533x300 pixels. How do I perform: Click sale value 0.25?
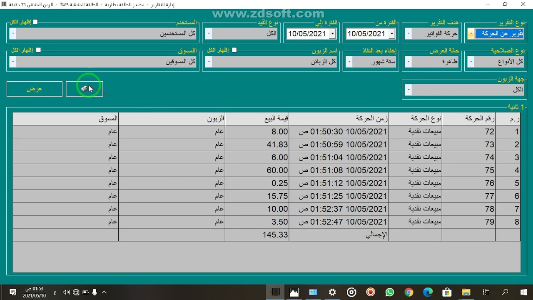257,183
